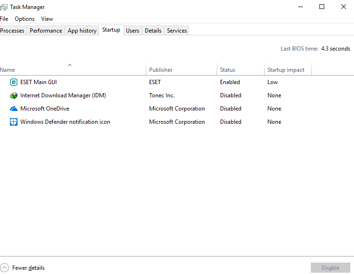354x274 pixels.
Task: Click the Microsoft OneDrive cloud icon
Action: coord(14,109)
